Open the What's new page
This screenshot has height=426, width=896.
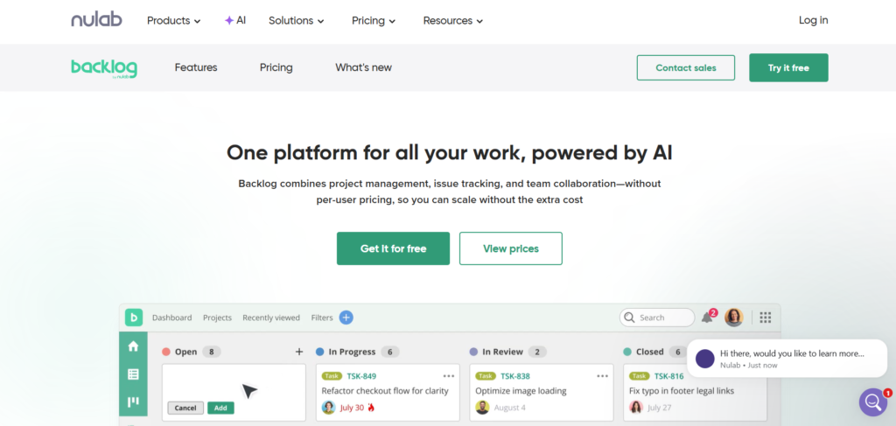coord(363,67)
